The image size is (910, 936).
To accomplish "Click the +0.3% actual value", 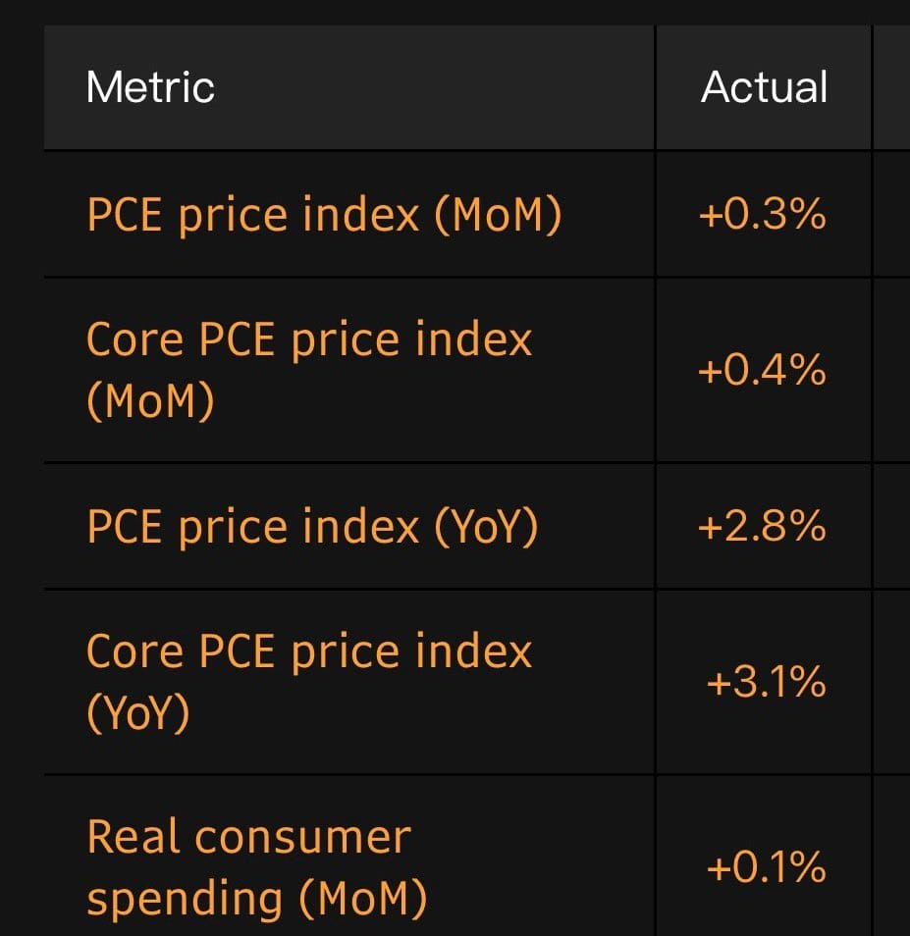I will click(x=762, y=215).
